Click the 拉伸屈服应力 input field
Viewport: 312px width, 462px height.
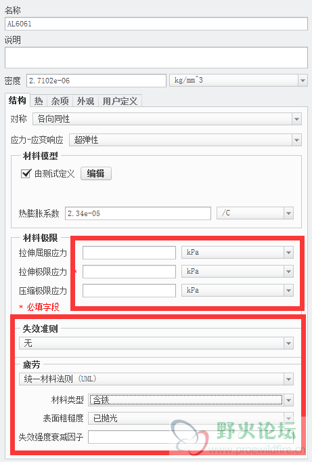point(129,253)
